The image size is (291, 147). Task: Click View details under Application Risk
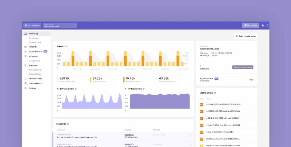pos(205,81)
